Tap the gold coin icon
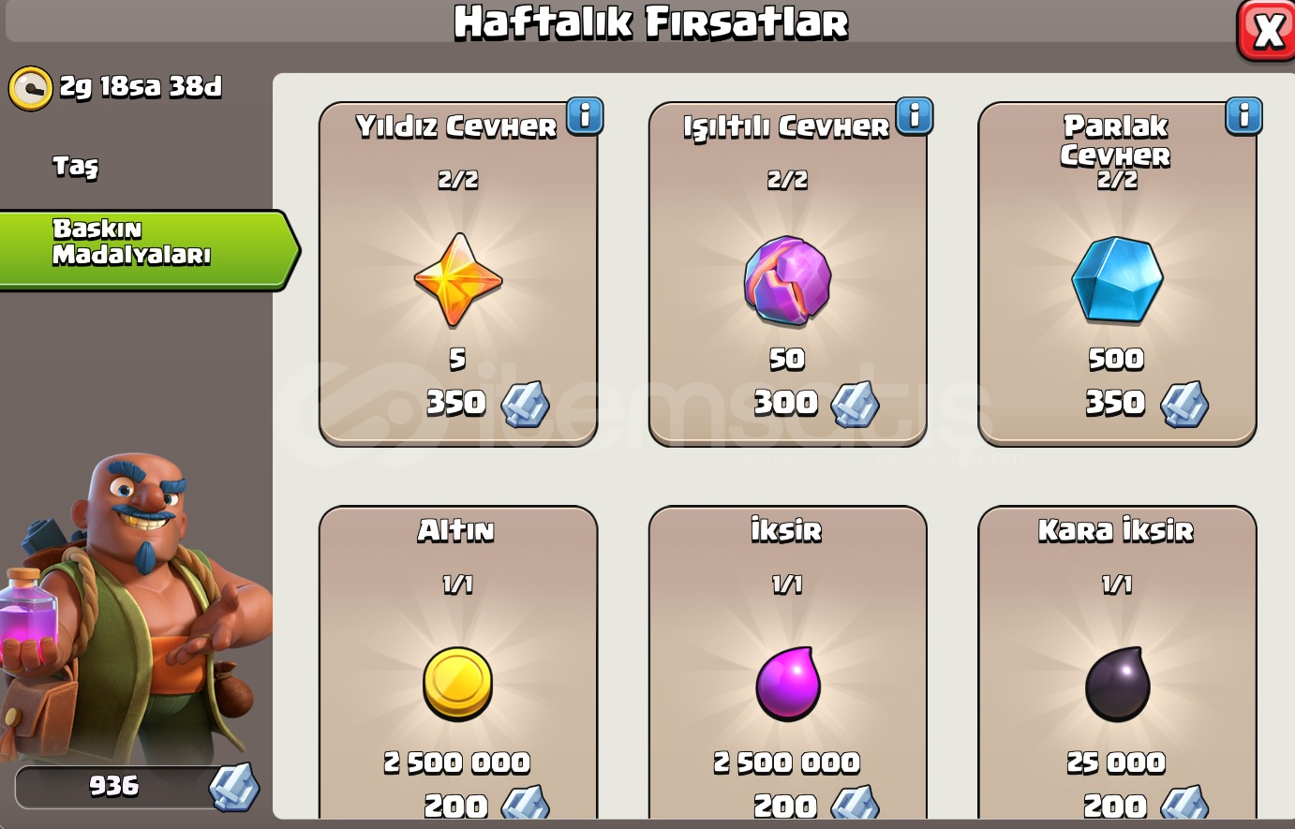Viewport: 1295px width, 829px height. (x=458, y=684)
